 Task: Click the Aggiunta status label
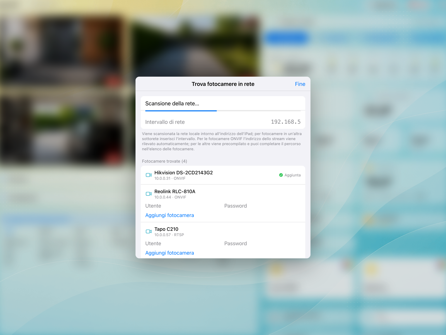292,175
